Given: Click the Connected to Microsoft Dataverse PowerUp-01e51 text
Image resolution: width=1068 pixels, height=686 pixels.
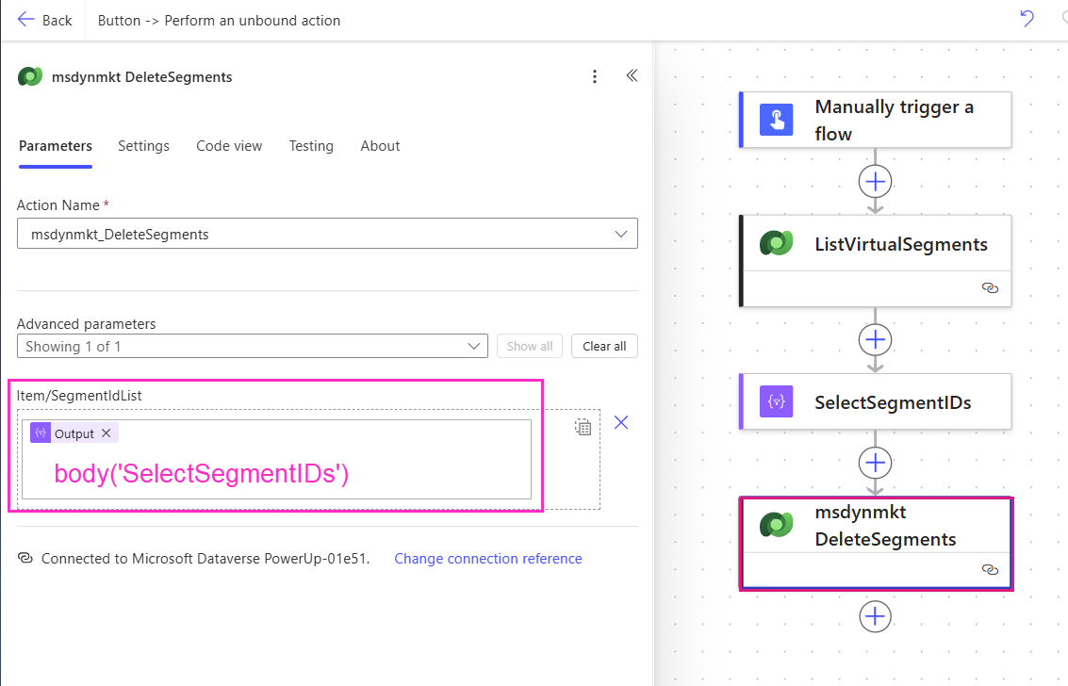Looking at the screenshot, I should pyautogui.click(x=205, y=558).
